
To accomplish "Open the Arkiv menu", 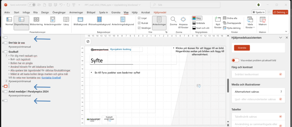I will point(7,13).
